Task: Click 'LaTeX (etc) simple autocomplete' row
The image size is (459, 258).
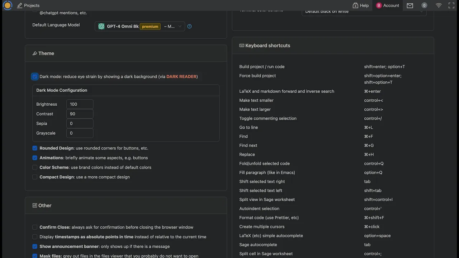Action: point(333,236)
